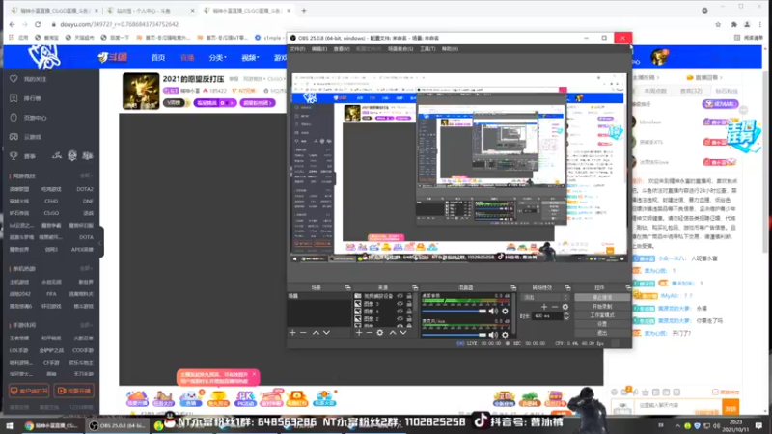The image size is (772, 434).
Task: Pop out the OBS Sources dock icon
Action: (x=415, y=287)
